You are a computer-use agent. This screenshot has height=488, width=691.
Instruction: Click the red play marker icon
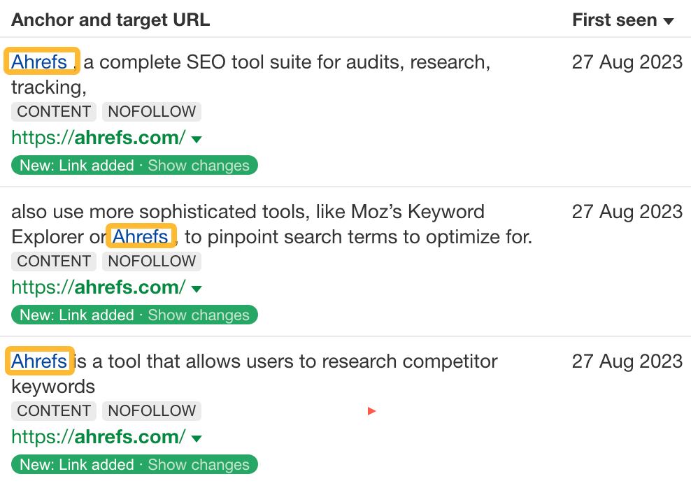[x=371, y=411]
